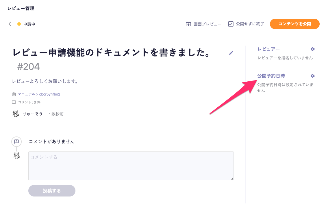Click the 公開予約日時 section heading
326x204 pixels.
point(271,76)
